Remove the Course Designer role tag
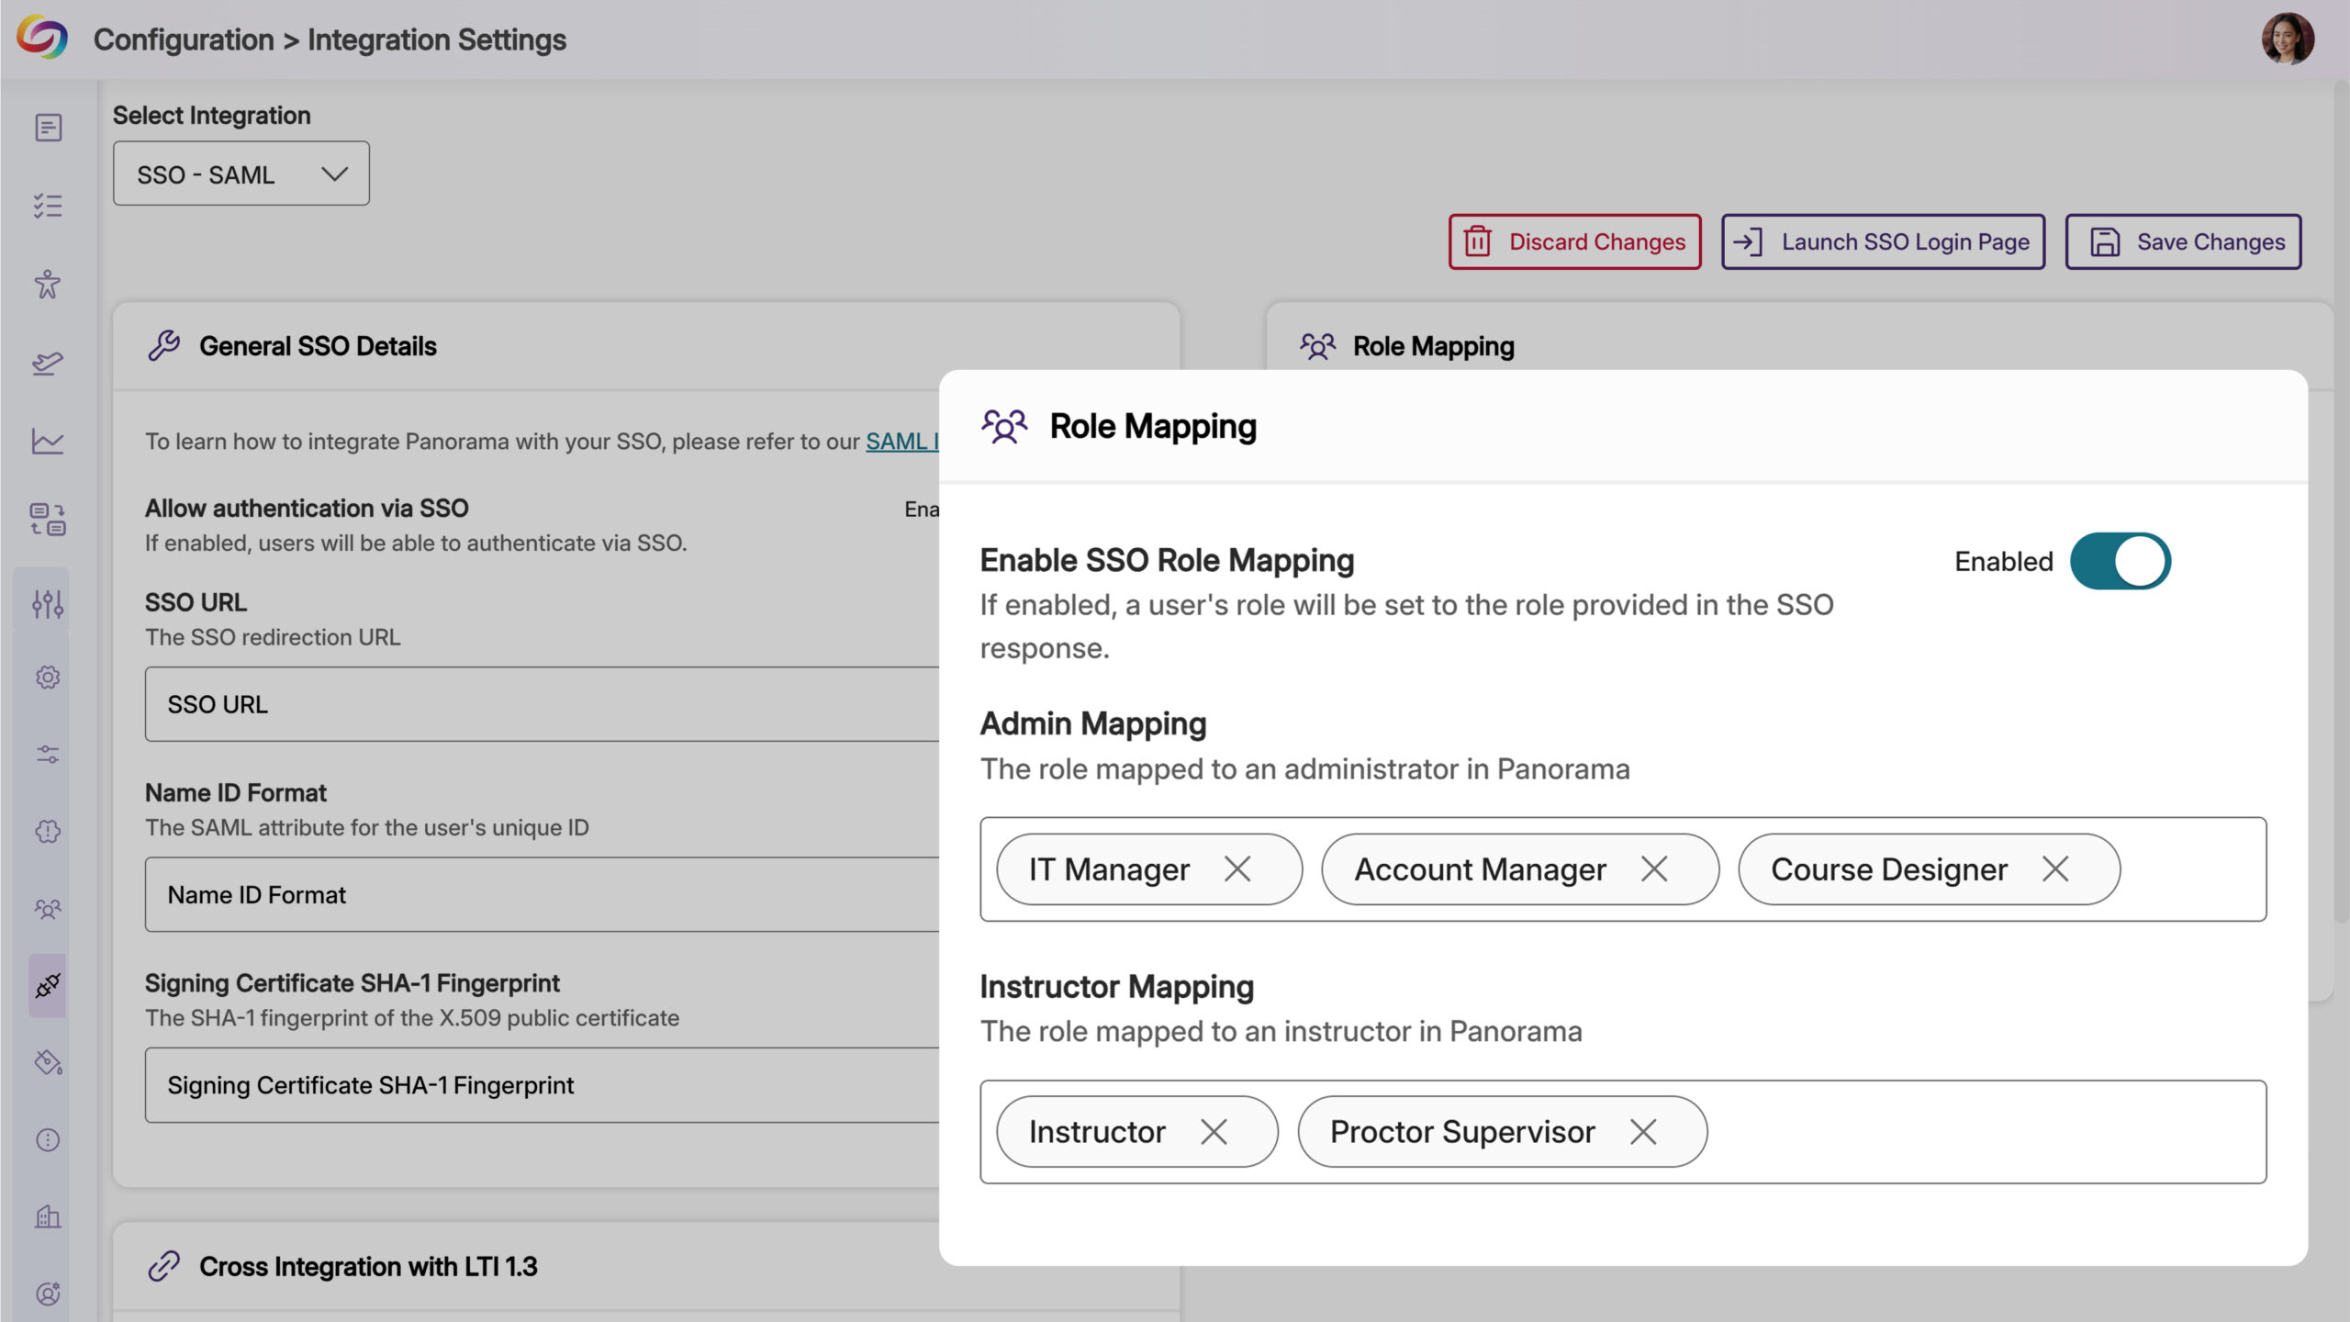Viewport: 2350px width, 1322px height. tap(2054, 868)
